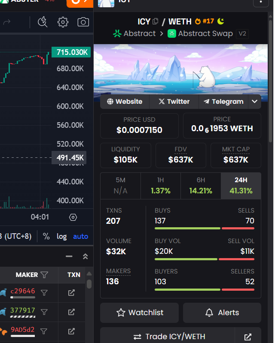Viewport: 275px width, 343px height.
Task: Open transaction link for 377917 row
Action: point(71,312)
